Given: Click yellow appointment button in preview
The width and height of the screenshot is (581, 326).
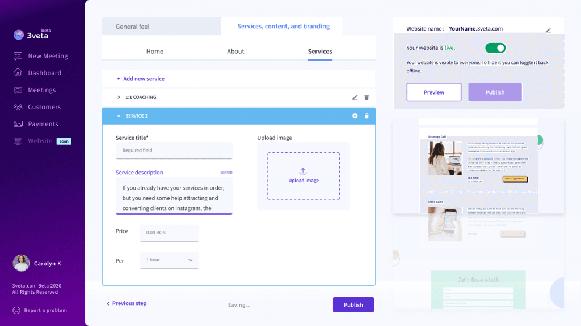Looking at the screenshot, I should [515, 179].
